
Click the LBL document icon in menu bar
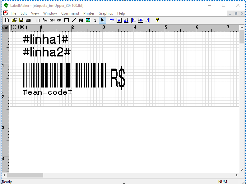(6, 13)
